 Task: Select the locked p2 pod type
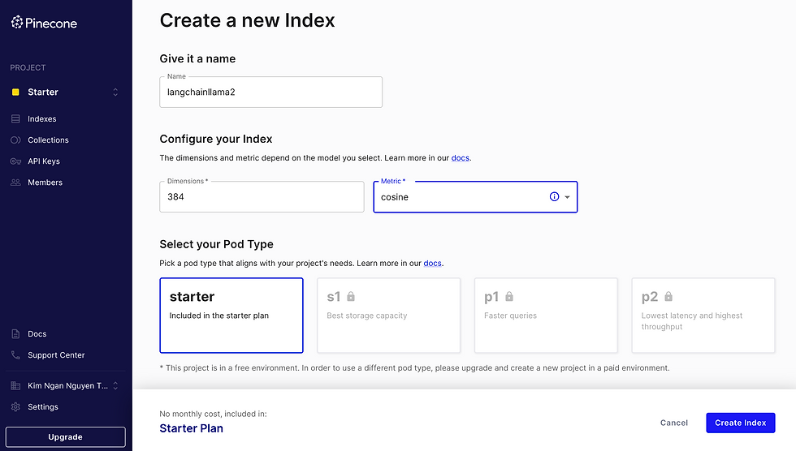coord(703,316)
